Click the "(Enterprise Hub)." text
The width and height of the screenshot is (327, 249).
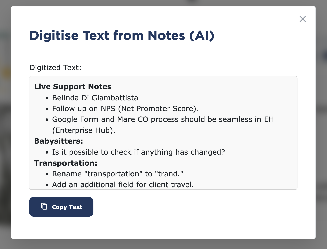point(84,130)
